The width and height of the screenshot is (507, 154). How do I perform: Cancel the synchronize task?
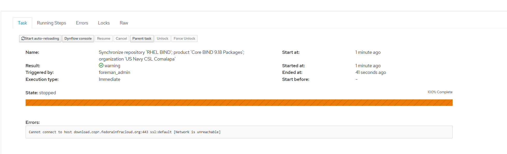[x=121, y=38]
